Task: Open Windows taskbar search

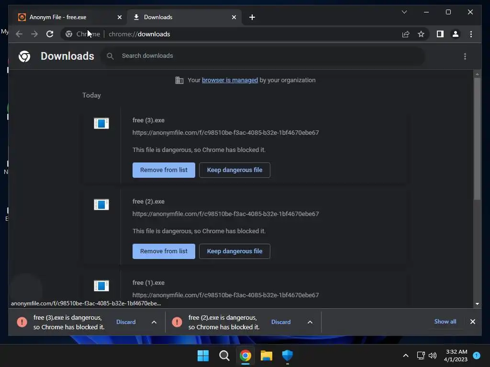Action: pyautogui.click(x=224, y=356)
